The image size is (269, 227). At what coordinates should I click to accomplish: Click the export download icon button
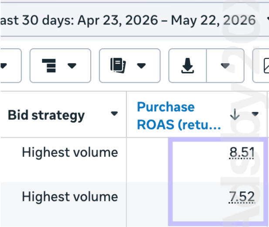(187, 66)
